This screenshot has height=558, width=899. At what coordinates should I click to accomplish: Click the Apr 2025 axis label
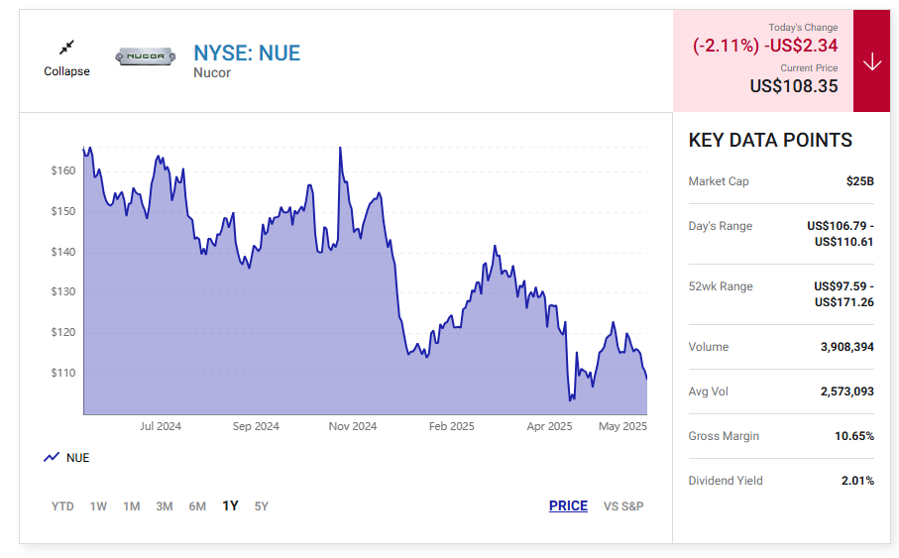pos(549,426)
